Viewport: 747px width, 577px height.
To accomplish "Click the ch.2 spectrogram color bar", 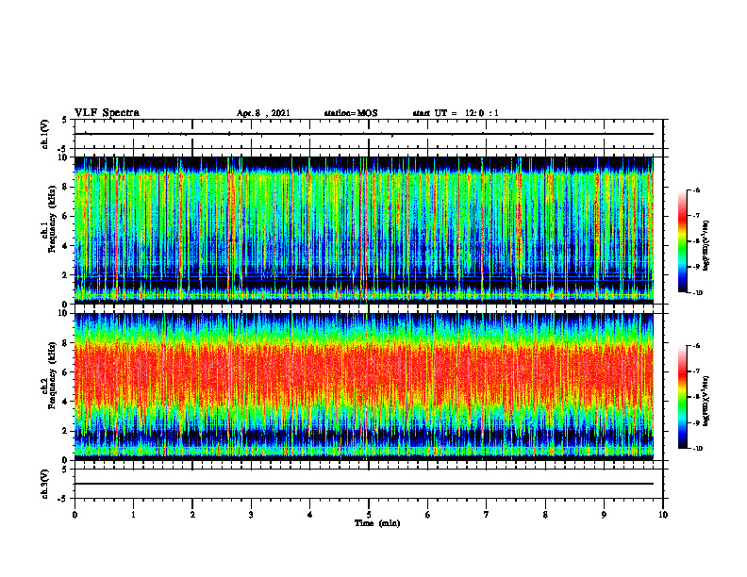I will (682, 397).
